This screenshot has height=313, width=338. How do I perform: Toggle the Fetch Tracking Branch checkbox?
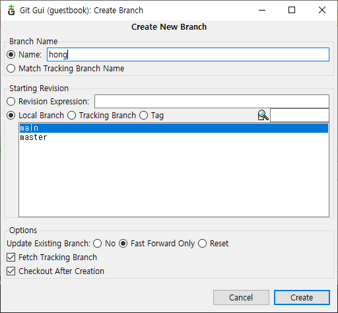click(11, 258)
